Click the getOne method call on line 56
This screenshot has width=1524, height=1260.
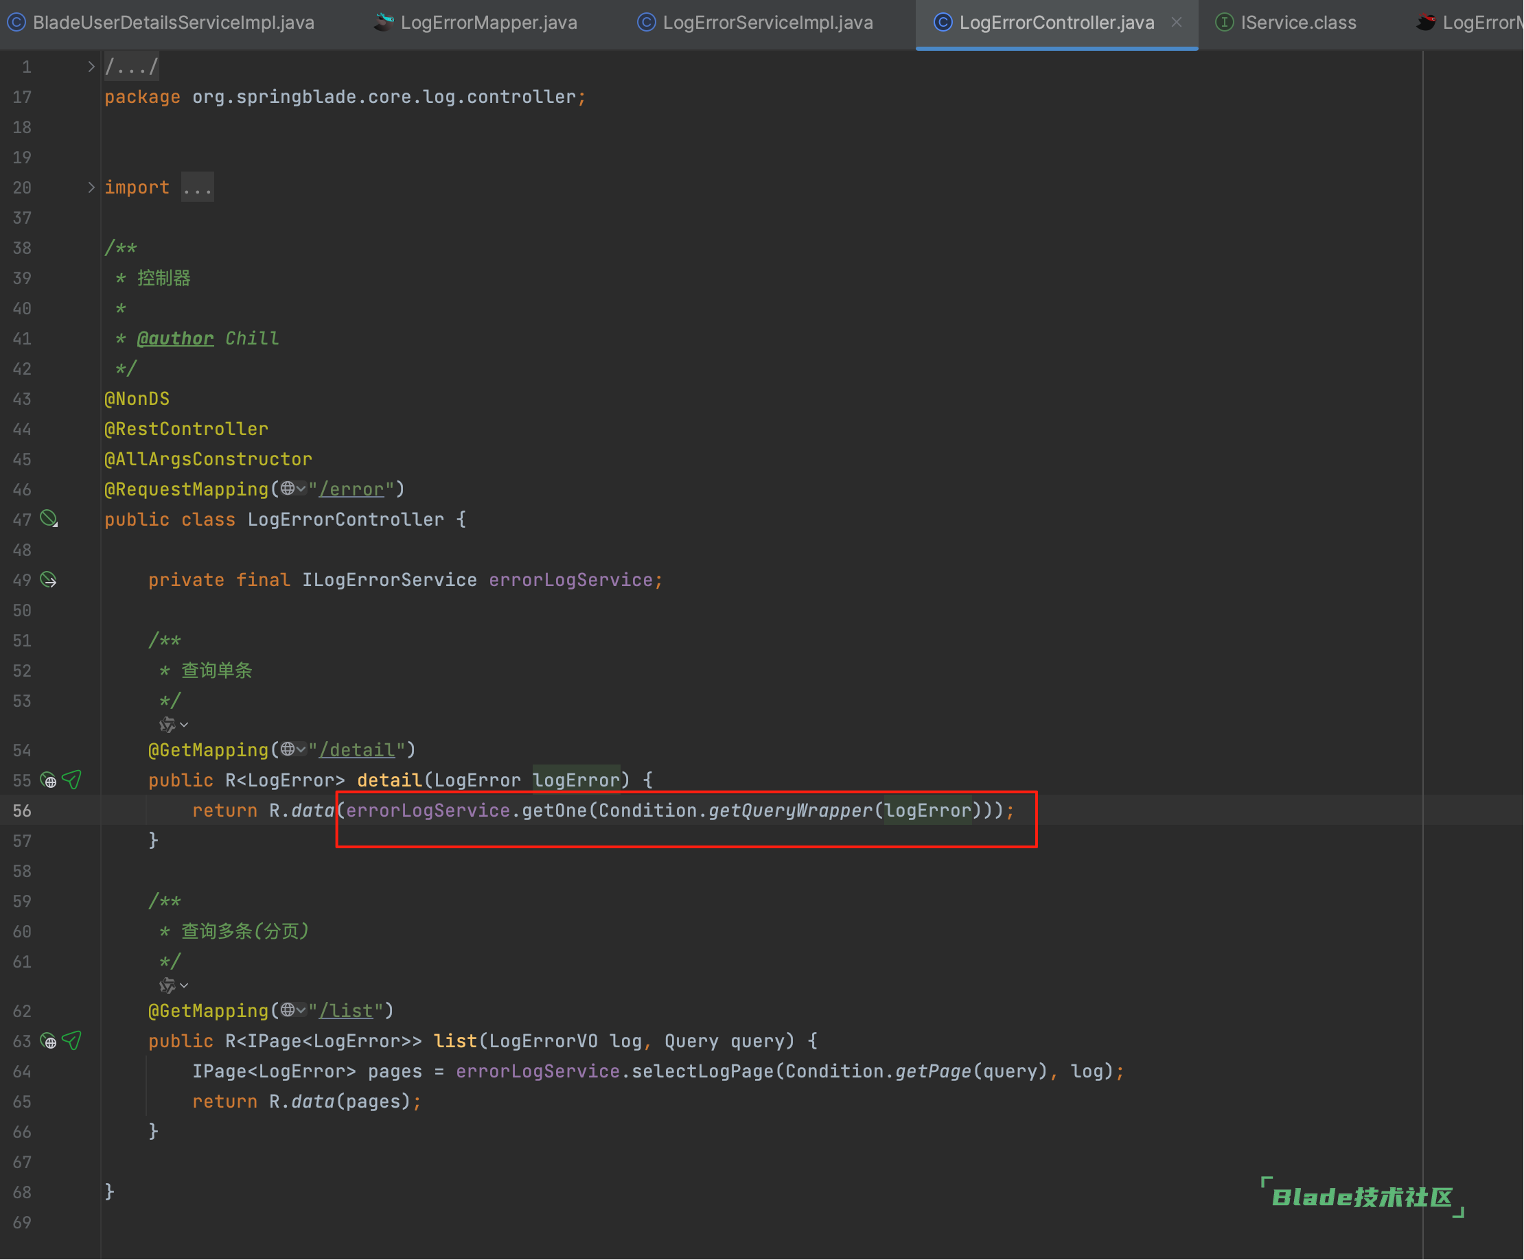tap(555, 810)
